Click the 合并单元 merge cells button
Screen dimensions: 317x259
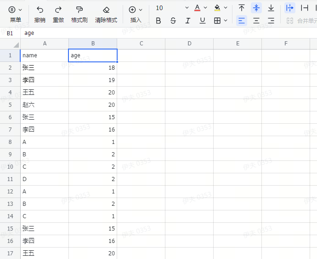[301, 21]
